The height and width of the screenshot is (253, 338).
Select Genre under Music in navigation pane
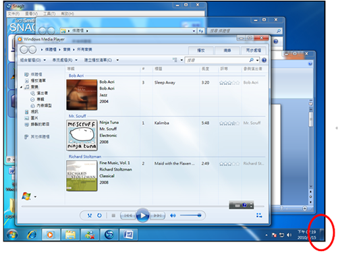pos(41,105)
